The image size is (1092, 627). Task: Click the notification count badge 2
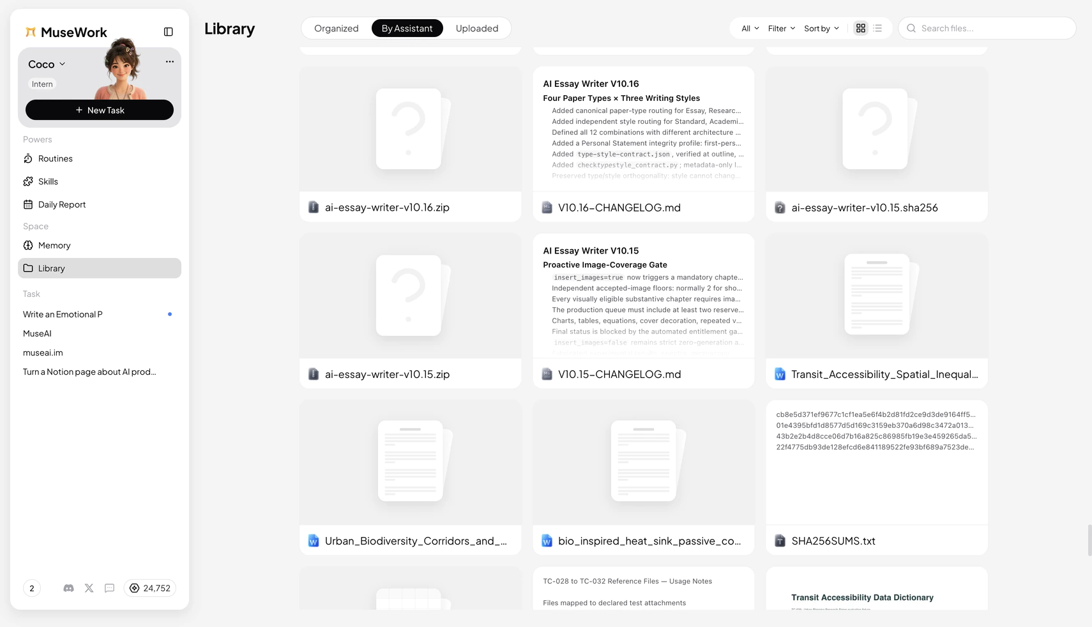coord(32,588)
